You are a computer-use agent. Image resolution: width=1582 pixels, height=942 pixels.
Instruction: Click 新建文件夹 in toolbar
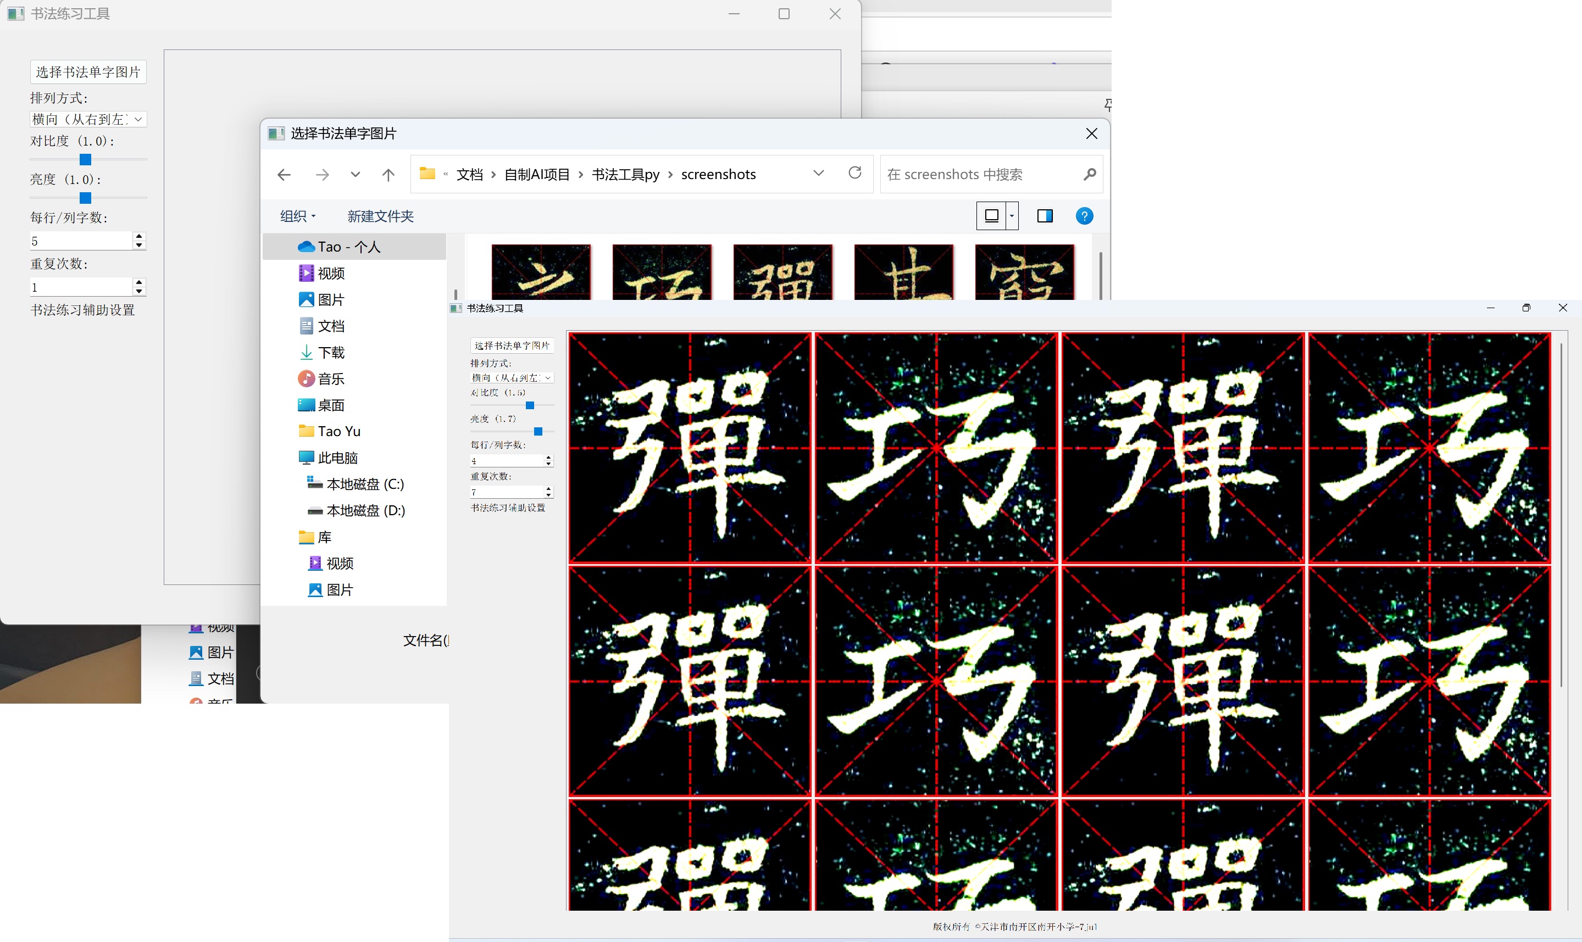click(x=380, y=216)
